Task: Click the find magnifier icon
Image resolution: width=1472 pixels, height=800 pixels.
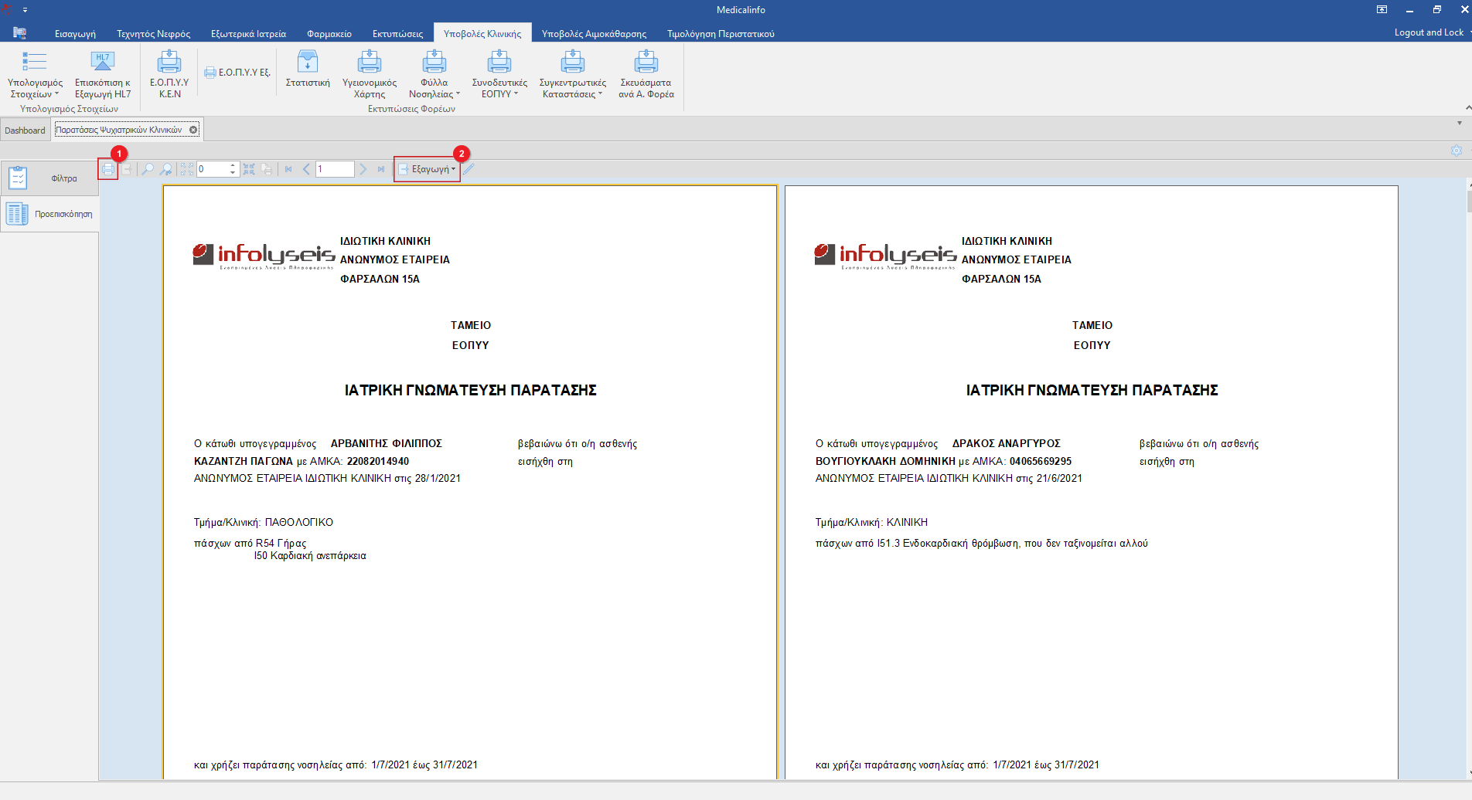Action: pyautogui.click(x=147, y=169)
